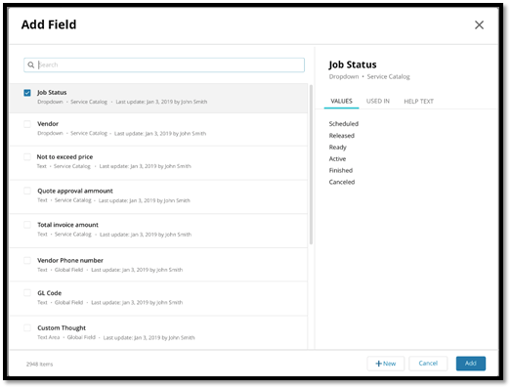Close the Add Field dialog

[479, 24]
